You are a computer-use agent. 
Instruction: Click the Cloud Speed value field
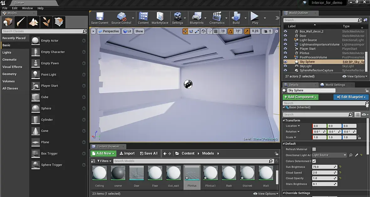[x=325, y=173]
